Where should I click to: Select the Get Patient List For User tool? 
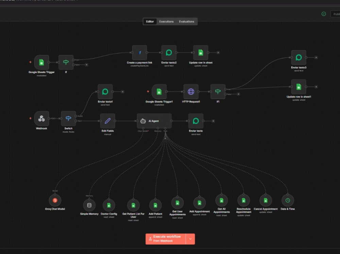(x=133, y=205)
